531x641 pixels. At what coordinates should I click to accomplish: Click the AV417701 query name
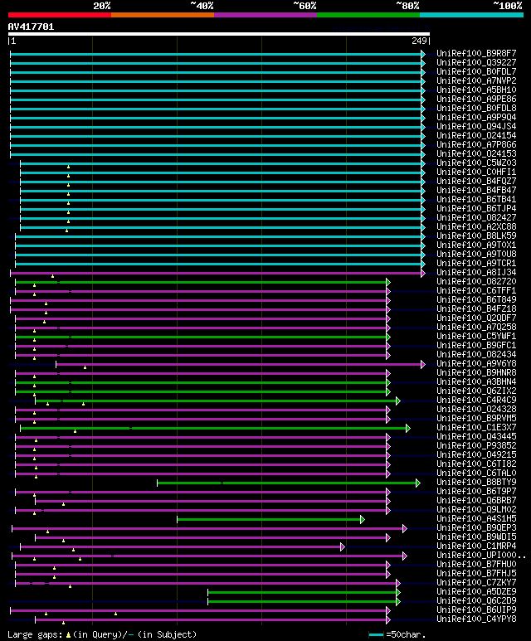(31, 27)
